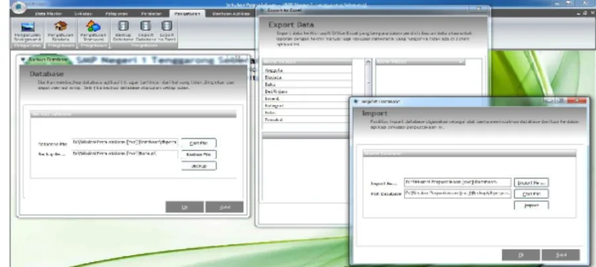Switch to the Pelaporan ribbon tab

[116, 14]
